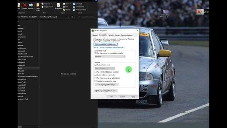The height and width of the screenshot is (128, 227).
Task: Click Change settings for all users
Action: (x=106, y=91)
